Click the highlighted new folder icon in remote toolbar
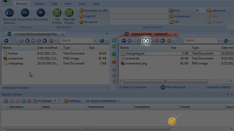The width and height of the screenshot is (234, 131). (x=146, y=41)
